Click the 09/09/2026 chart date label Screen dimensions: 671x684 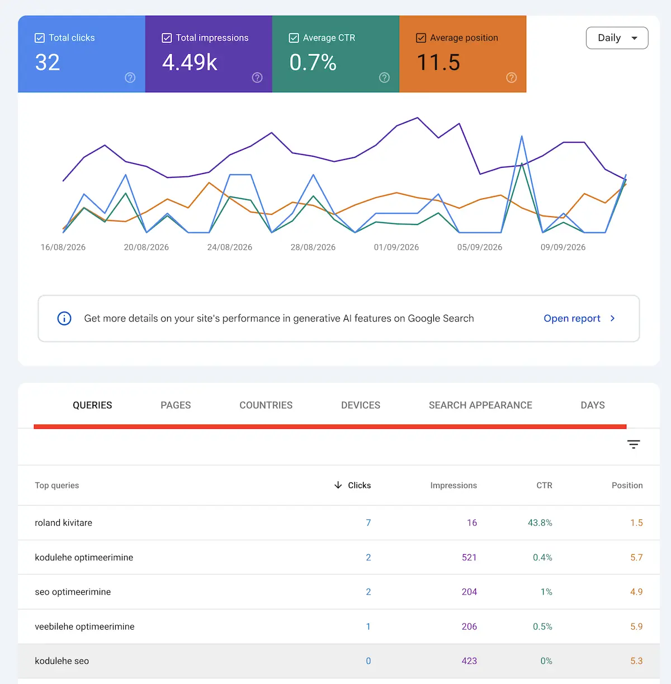coord(563,247)
